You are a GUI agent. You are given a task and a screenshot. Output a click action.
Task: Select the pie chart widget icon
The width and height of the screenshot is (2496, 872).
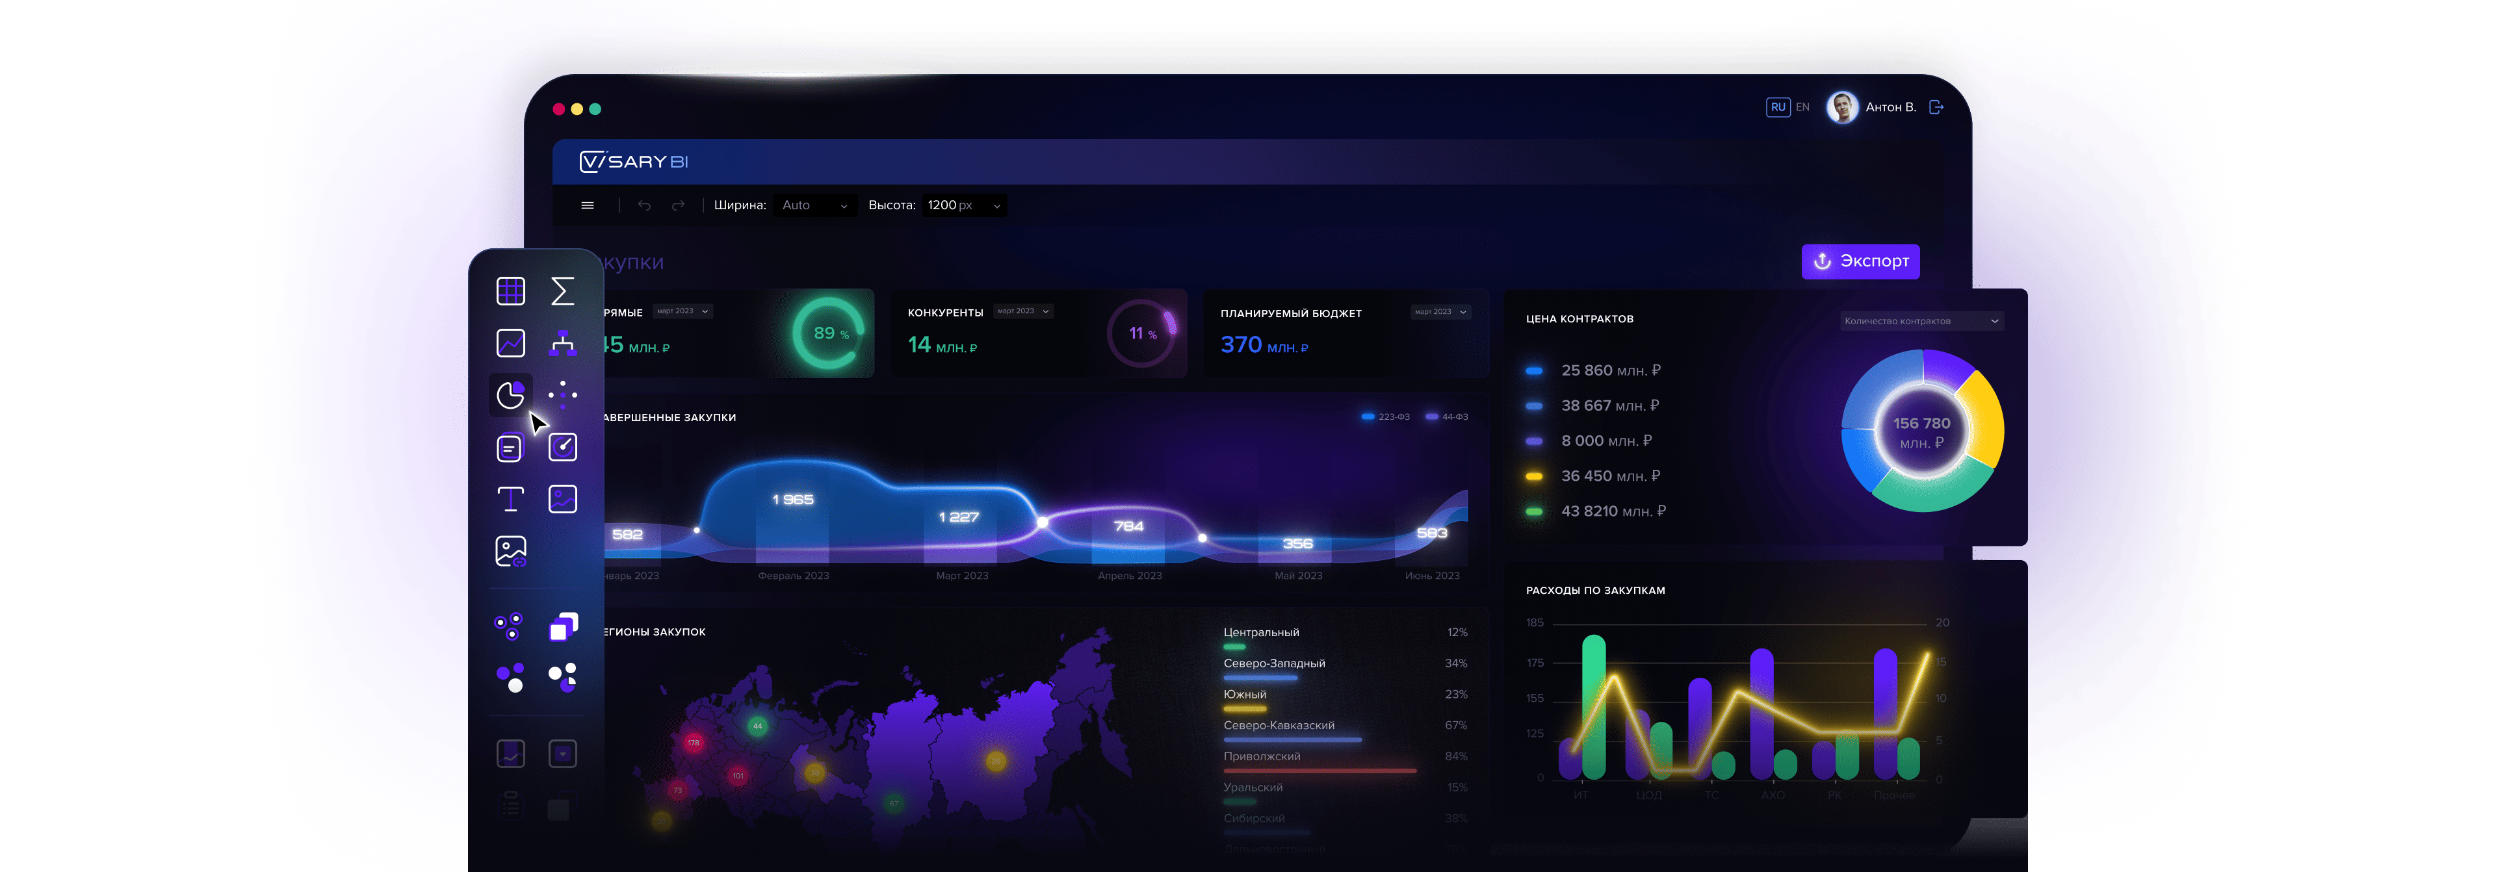(x=511, y=394)
